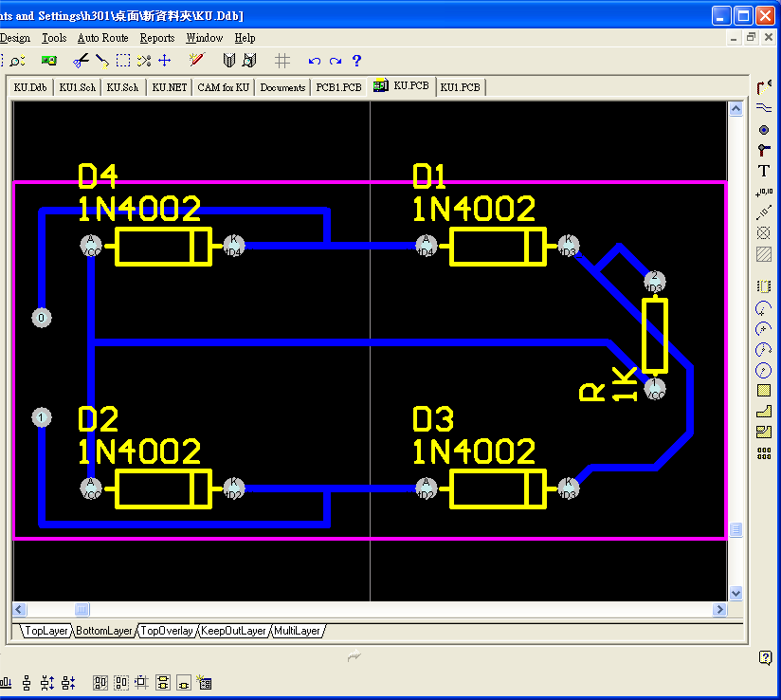
Task: Open help with the question mark icon
Action: pos(356,61)
